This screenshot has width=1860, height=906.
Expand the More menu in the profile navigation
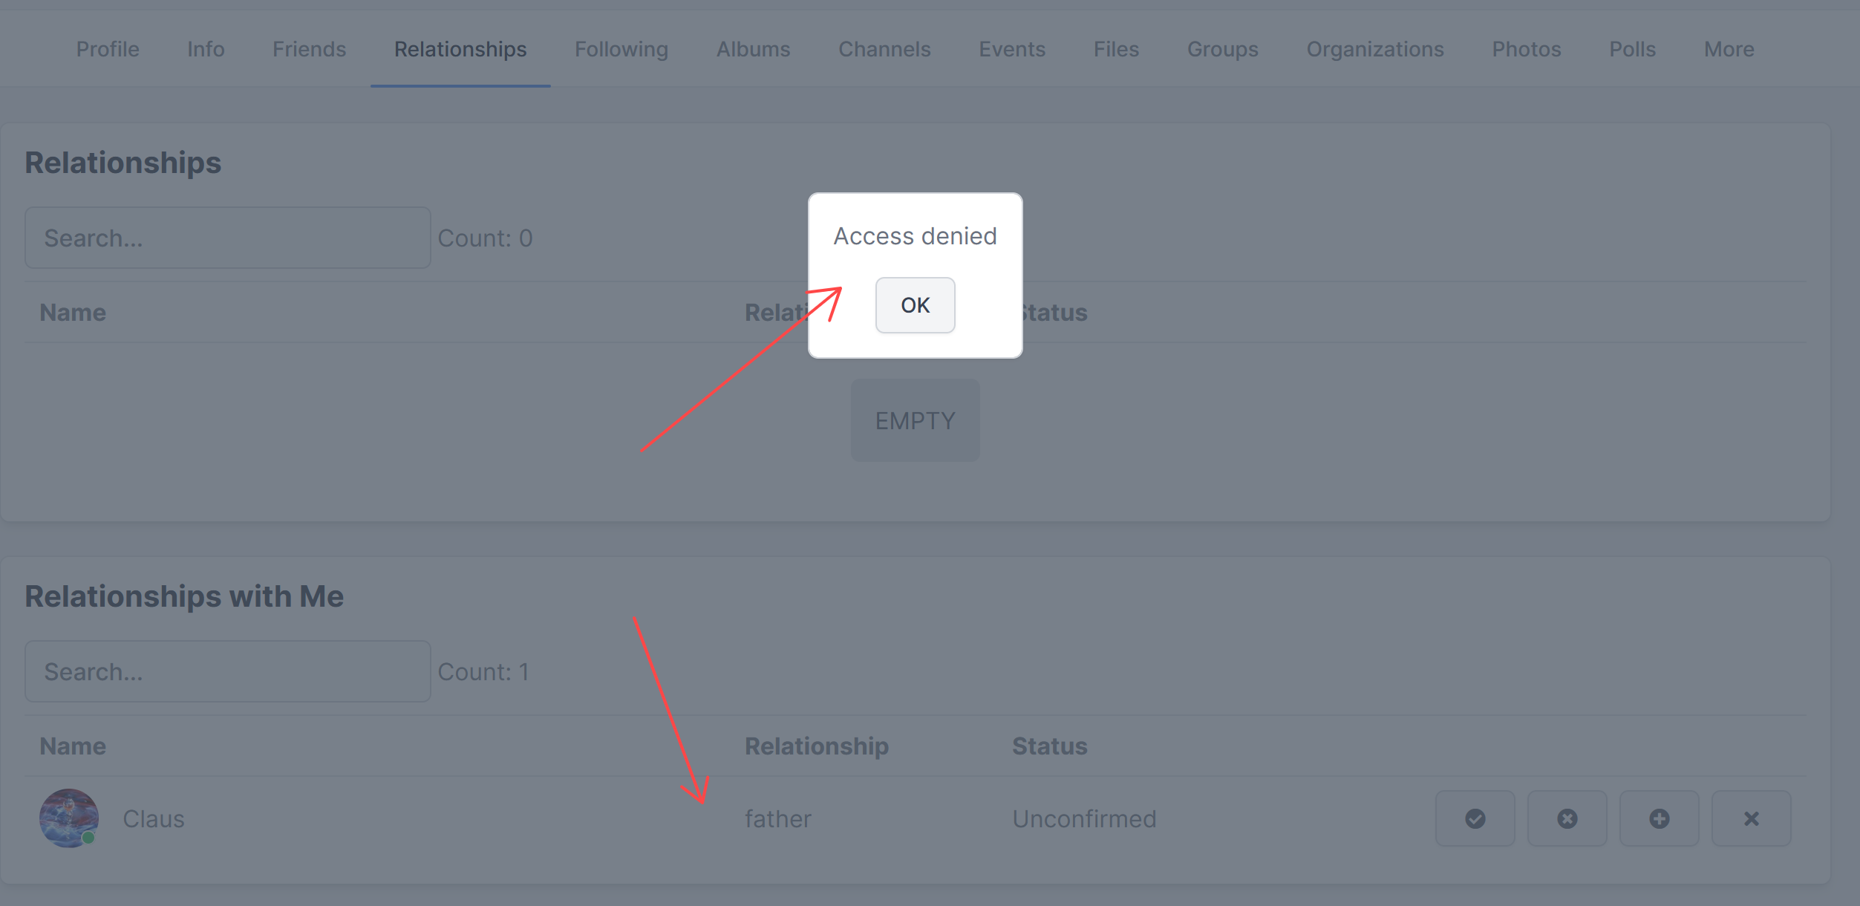1729,49
